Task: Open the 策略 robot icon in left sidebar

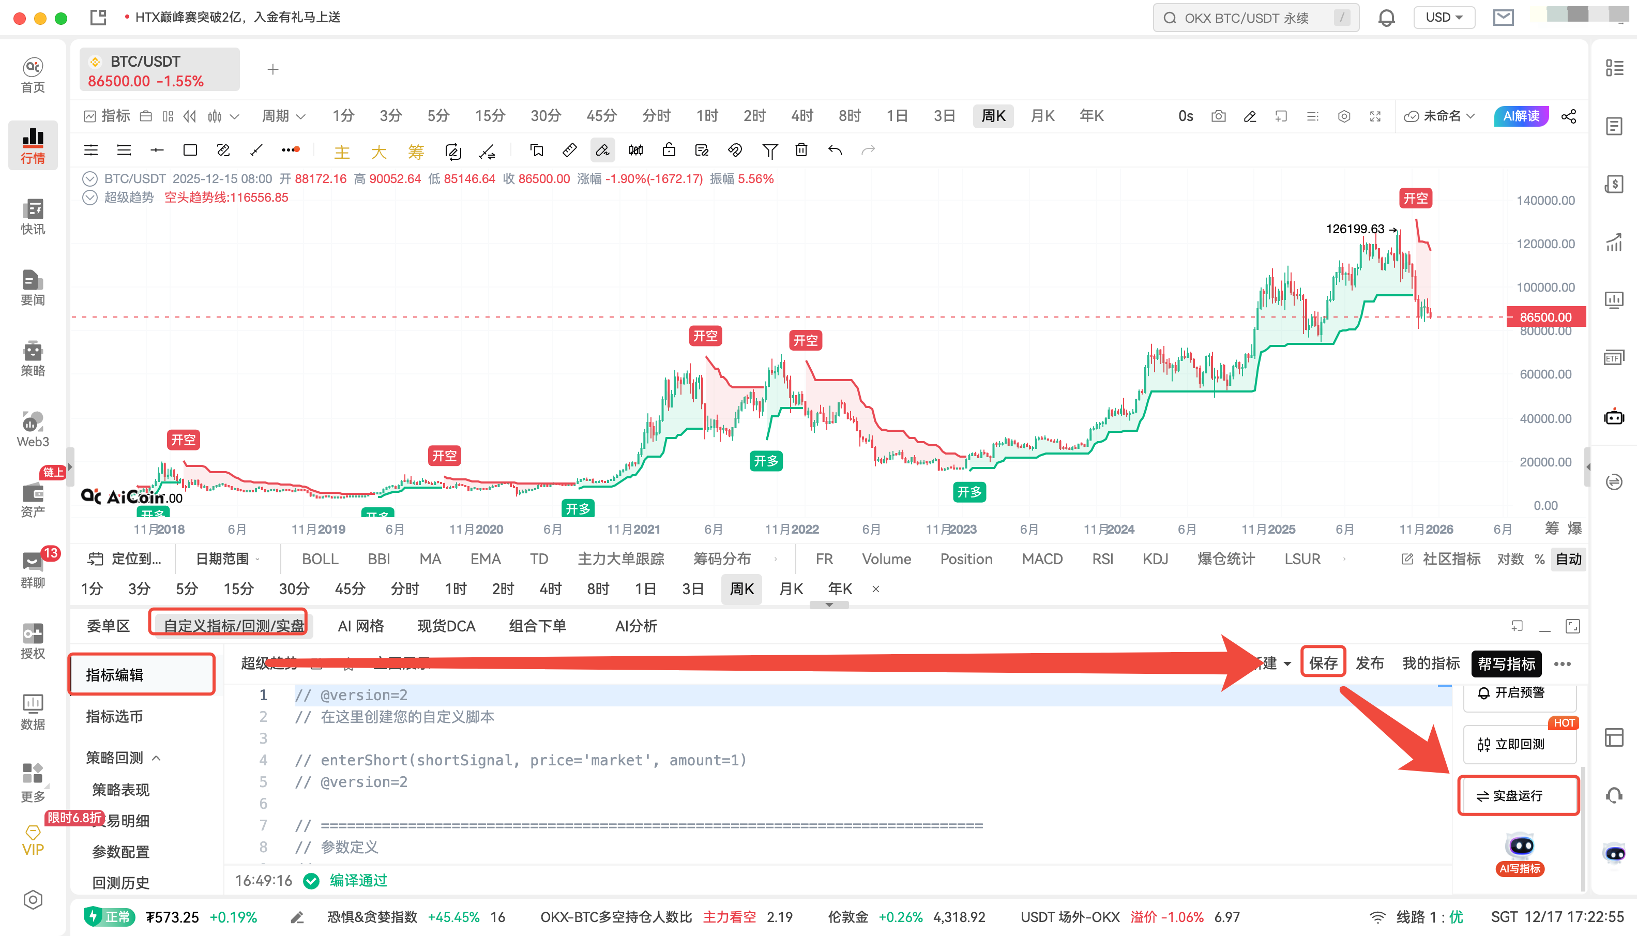Action: tap(33, 358)
